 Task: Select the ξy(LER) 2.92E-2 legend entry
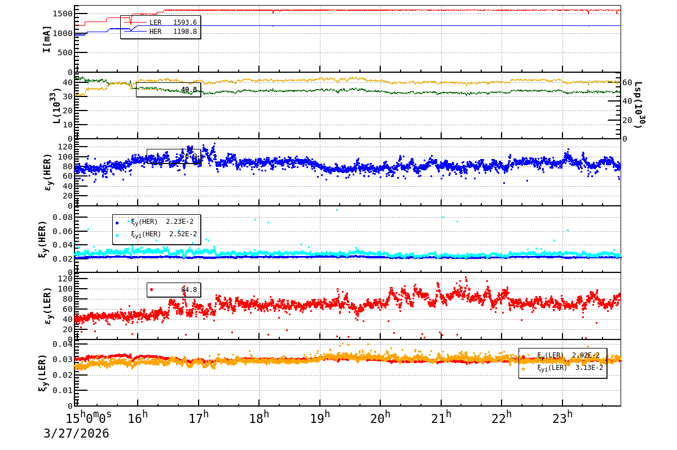(x=569, y=356)
